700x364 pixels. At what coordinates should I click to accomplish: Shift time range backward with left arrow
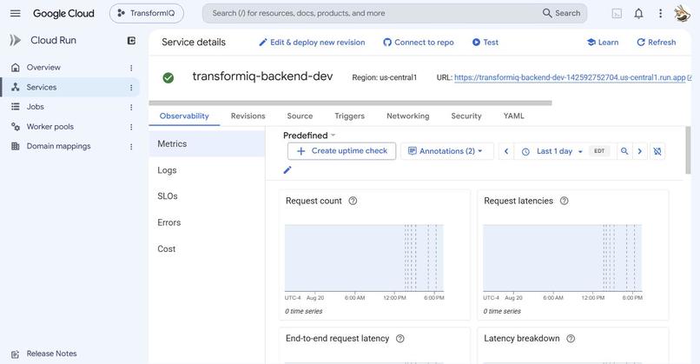(506, 151)
